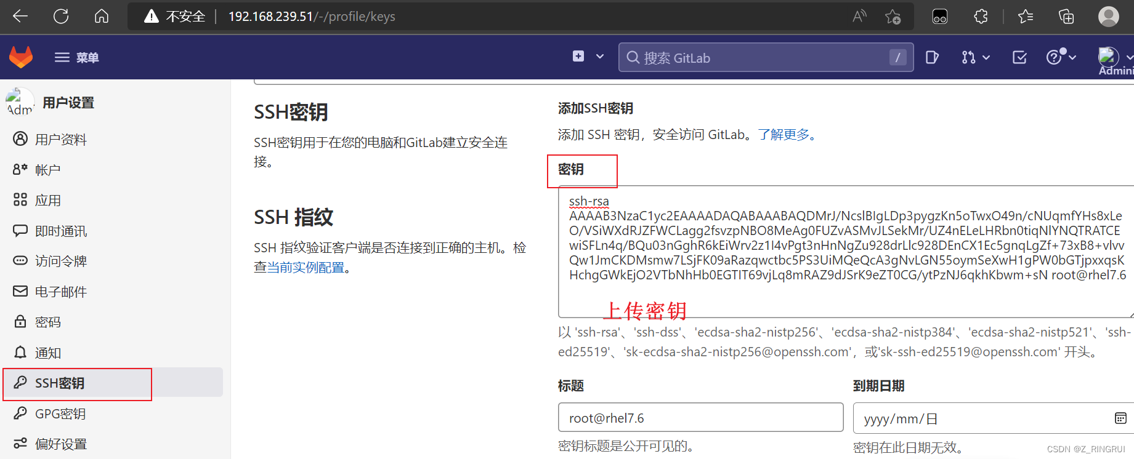The image size is (1134, 459).
Task: Open browser collections icon
Action: click(1066, 17)
